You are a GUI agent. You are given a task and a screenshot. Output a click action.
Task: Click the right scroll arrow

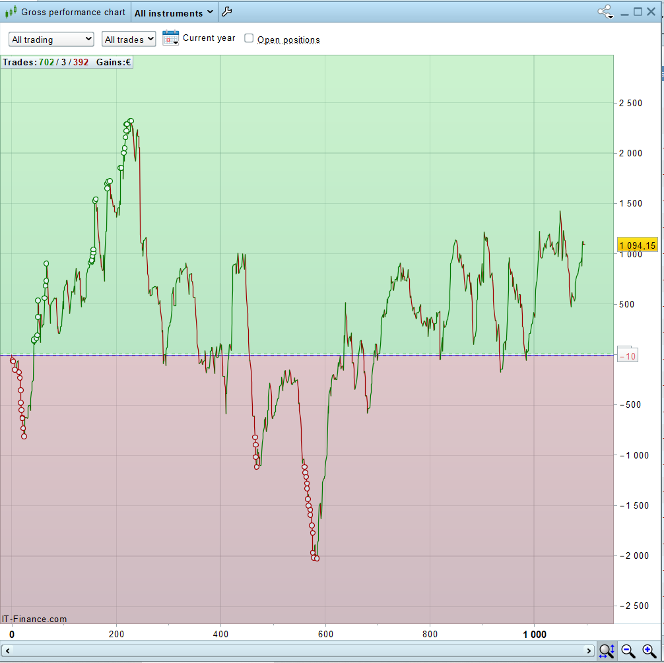pos(589,650)
